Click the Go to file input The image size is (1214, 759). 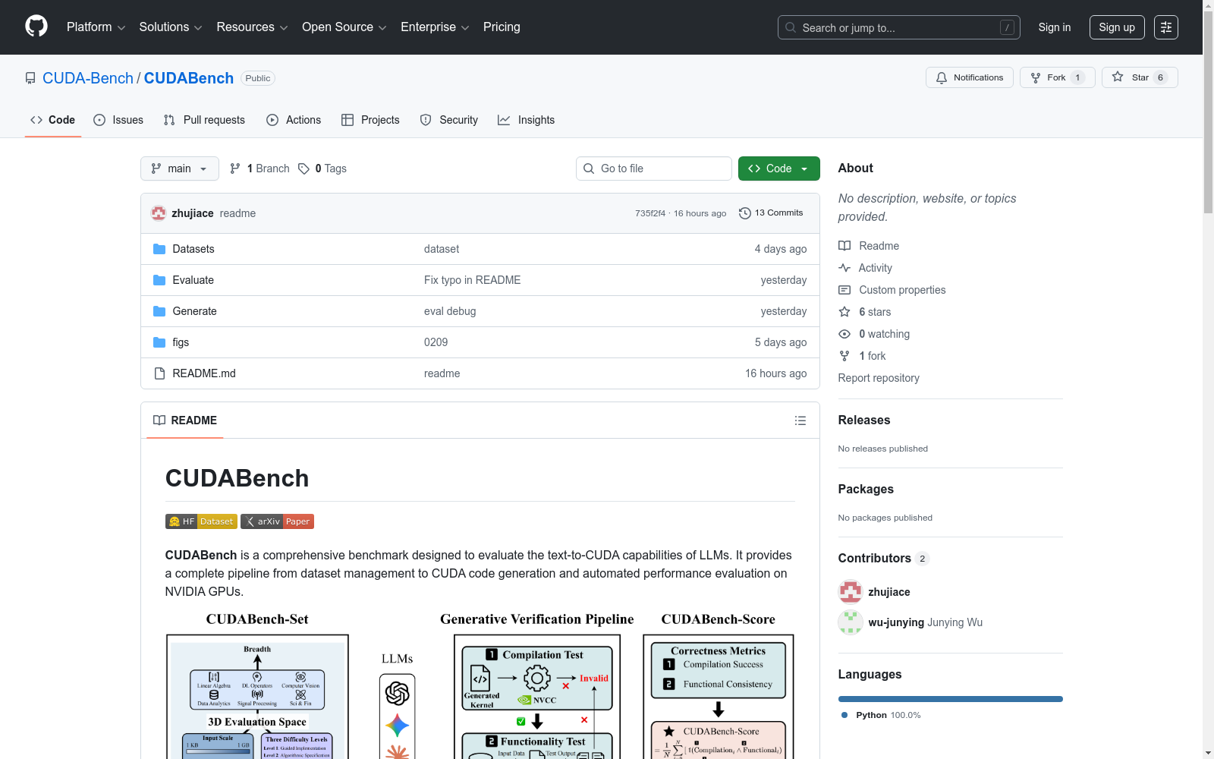(654, 168)
